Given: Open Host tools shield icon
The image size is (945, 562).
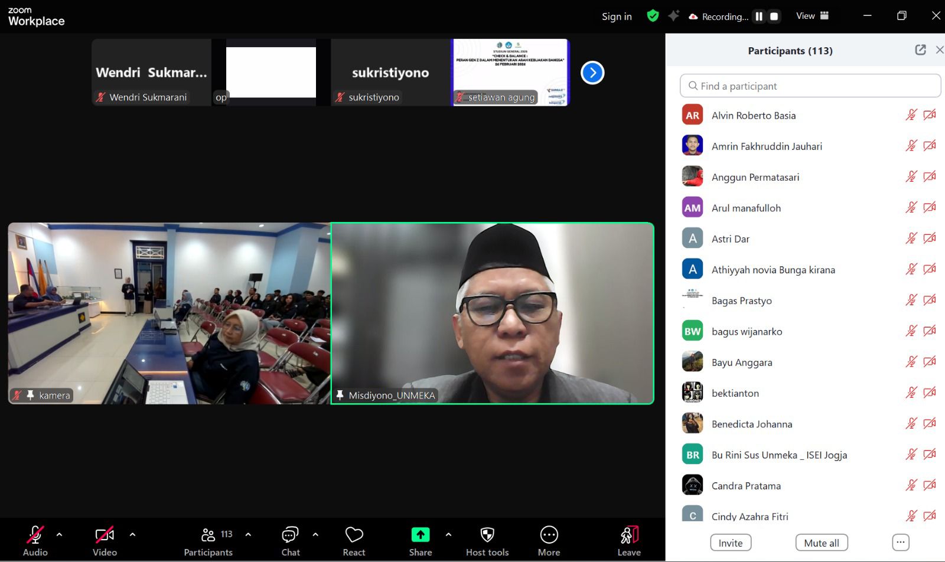Looking at the screenshot, I should [x=487, y=540].
